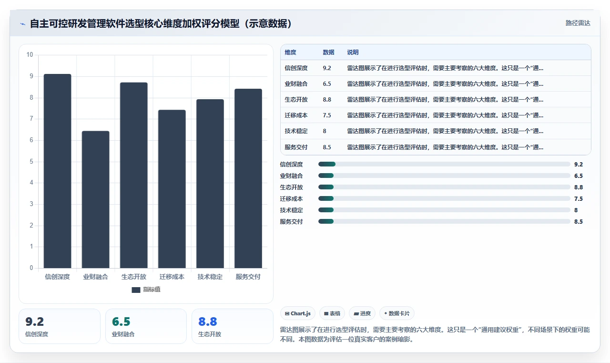Click the 数据卡片 tag button

point(397,313)
